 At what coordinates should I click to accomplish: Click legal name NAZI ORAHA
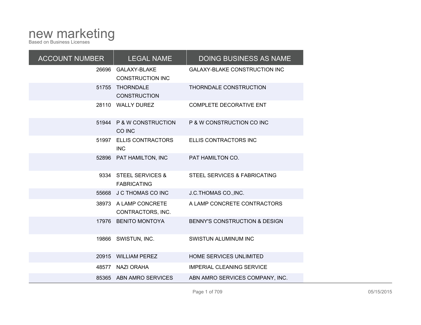tap(132, 267)
